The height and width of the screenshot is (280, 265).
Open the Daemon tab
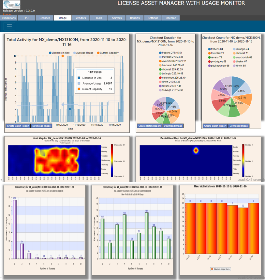[171, 18]
